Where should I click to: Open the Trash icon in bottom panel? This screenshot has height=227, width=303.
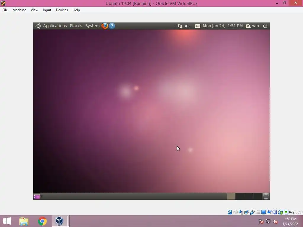[x=266, y=196]
